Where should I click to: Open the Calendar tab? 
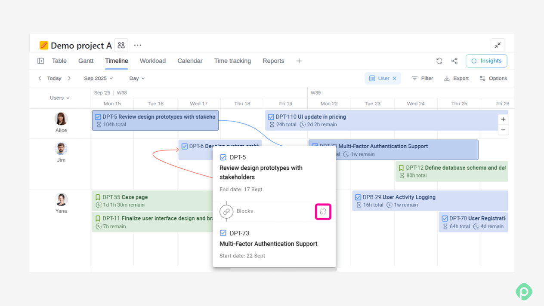(x=190, y=61)
